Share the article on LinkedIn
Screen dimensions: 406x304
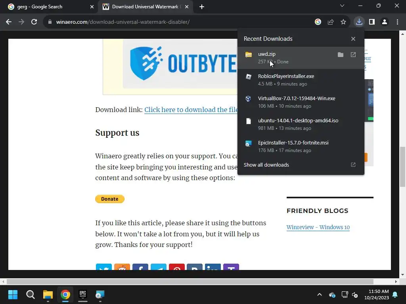213,267
